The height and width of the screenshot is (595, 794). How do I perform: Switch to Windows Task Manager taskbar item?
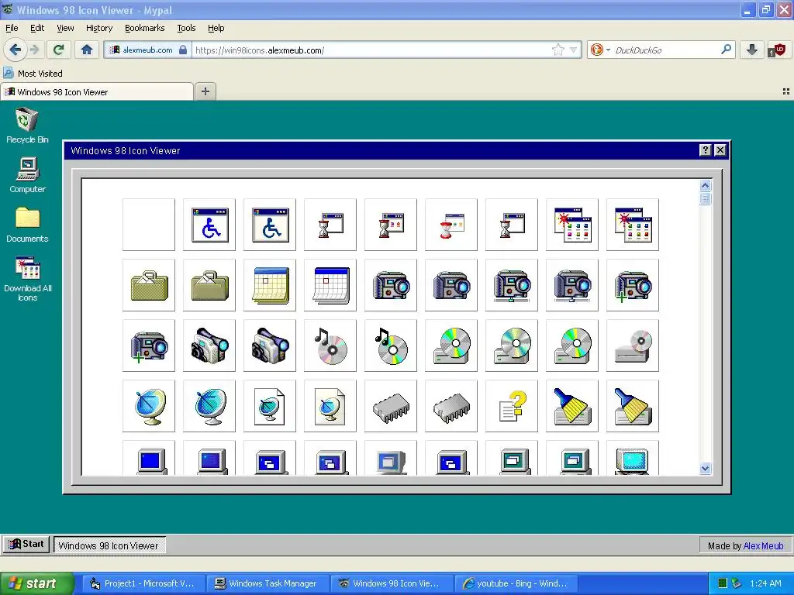click(x=267, y=583)
